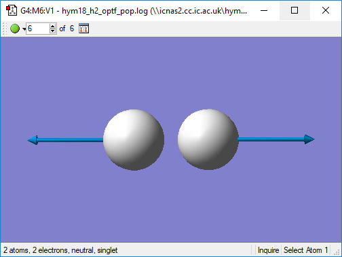Select the right hydrogen atom sphere

point(208,139)
